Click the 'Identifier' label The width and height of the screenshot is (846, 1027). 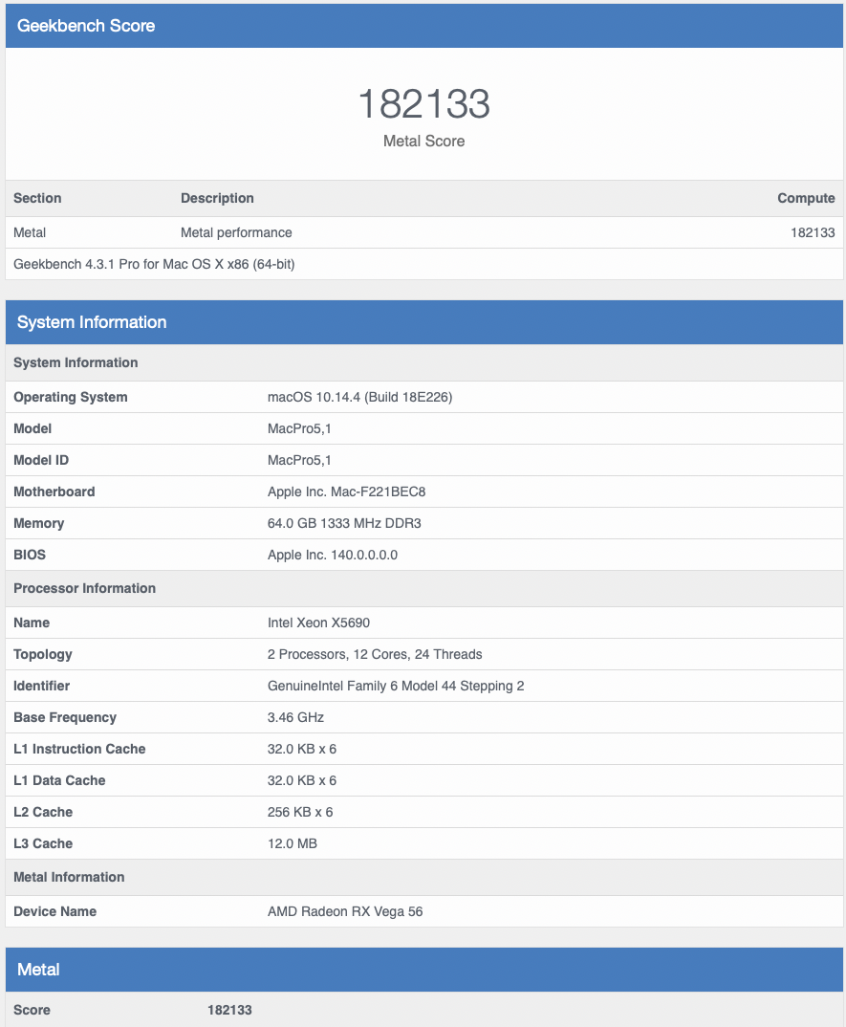pos(41,686)
